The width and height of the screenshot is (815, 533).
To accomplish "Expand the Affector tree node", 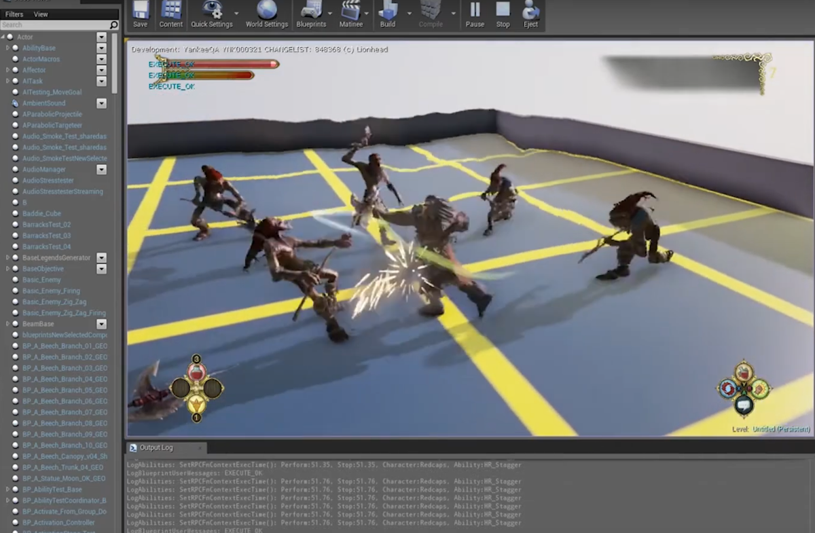I will pyautogui.click(x=7, y=70).
